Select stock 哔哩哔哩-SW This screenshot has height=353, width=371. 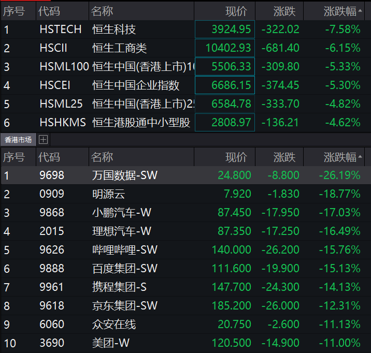coord(125,250)
